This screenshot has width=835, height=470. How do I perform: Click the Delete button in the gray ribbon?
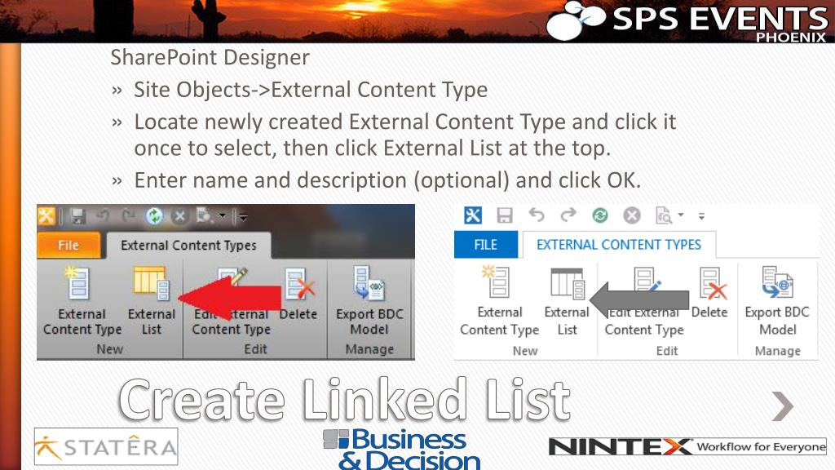298,295
